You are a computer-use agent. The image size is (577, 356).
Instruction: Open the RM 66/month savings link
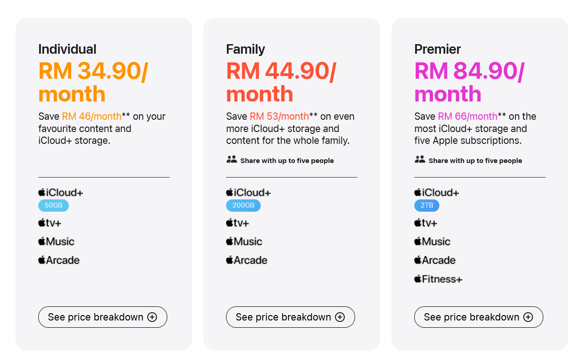click(x=467, y=116)
